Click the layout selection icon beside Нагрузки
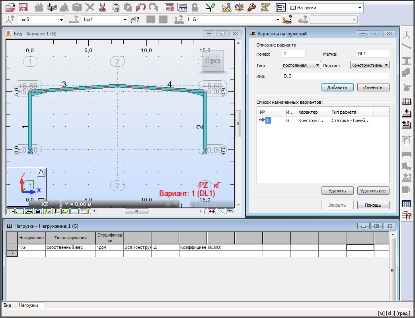This screenshot has height=318, width=415. click(281, 8)
